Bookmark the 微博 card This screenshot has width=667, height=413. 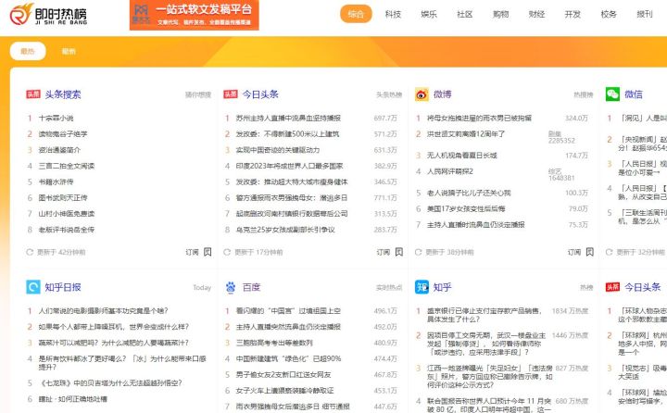click(589, 252)
